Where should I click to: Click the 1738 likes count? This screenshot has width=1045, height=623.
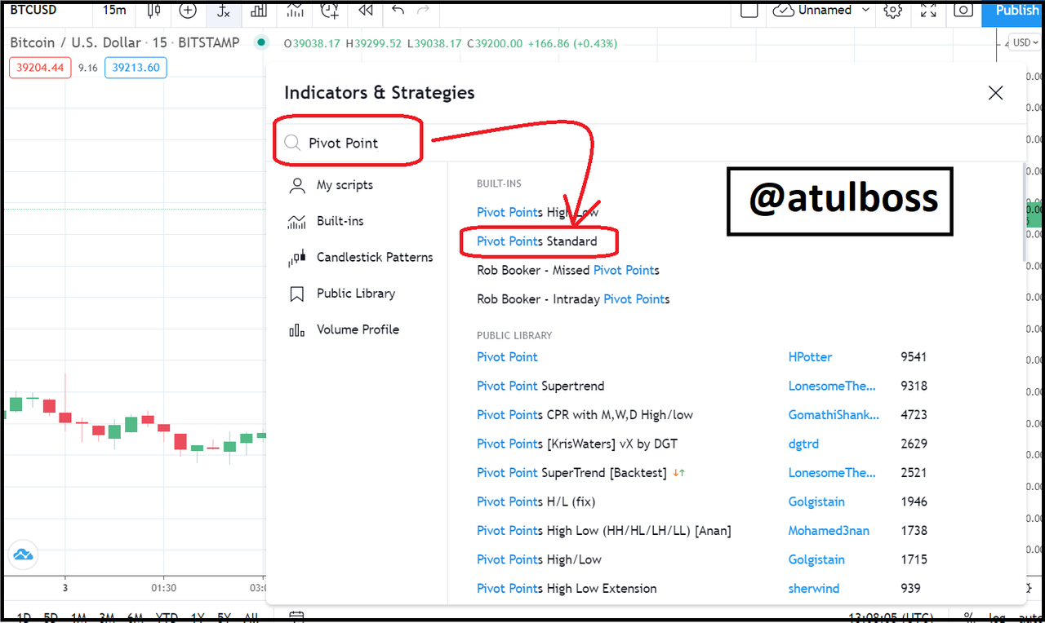(x=914, y=531)
